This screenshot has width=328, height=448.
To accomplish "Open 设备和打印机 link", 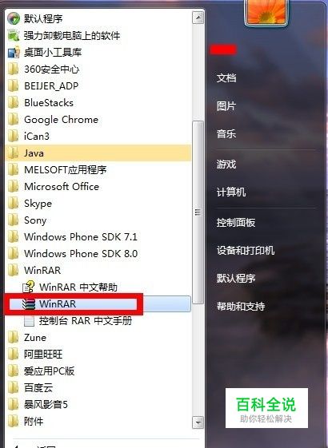I will pos(246,250).
